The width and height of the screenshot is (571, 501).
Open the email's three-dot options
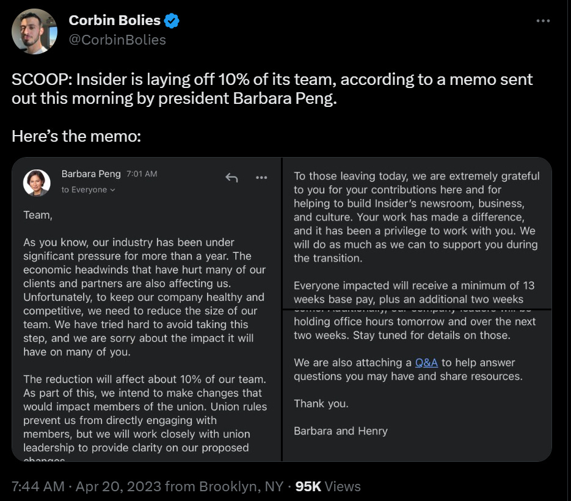click(261, 178)
